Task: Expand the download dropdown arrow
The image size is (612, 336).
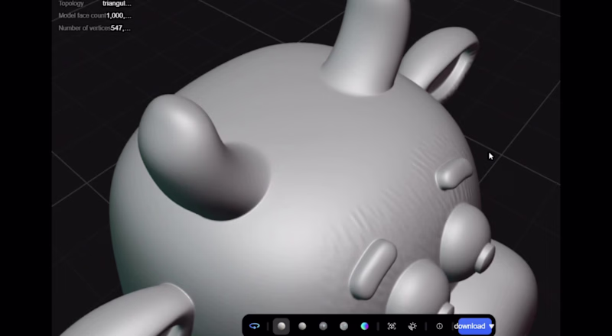Action: 491,326
